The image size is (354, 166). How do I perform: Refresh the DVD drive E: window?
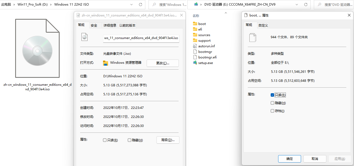[306, 5]
